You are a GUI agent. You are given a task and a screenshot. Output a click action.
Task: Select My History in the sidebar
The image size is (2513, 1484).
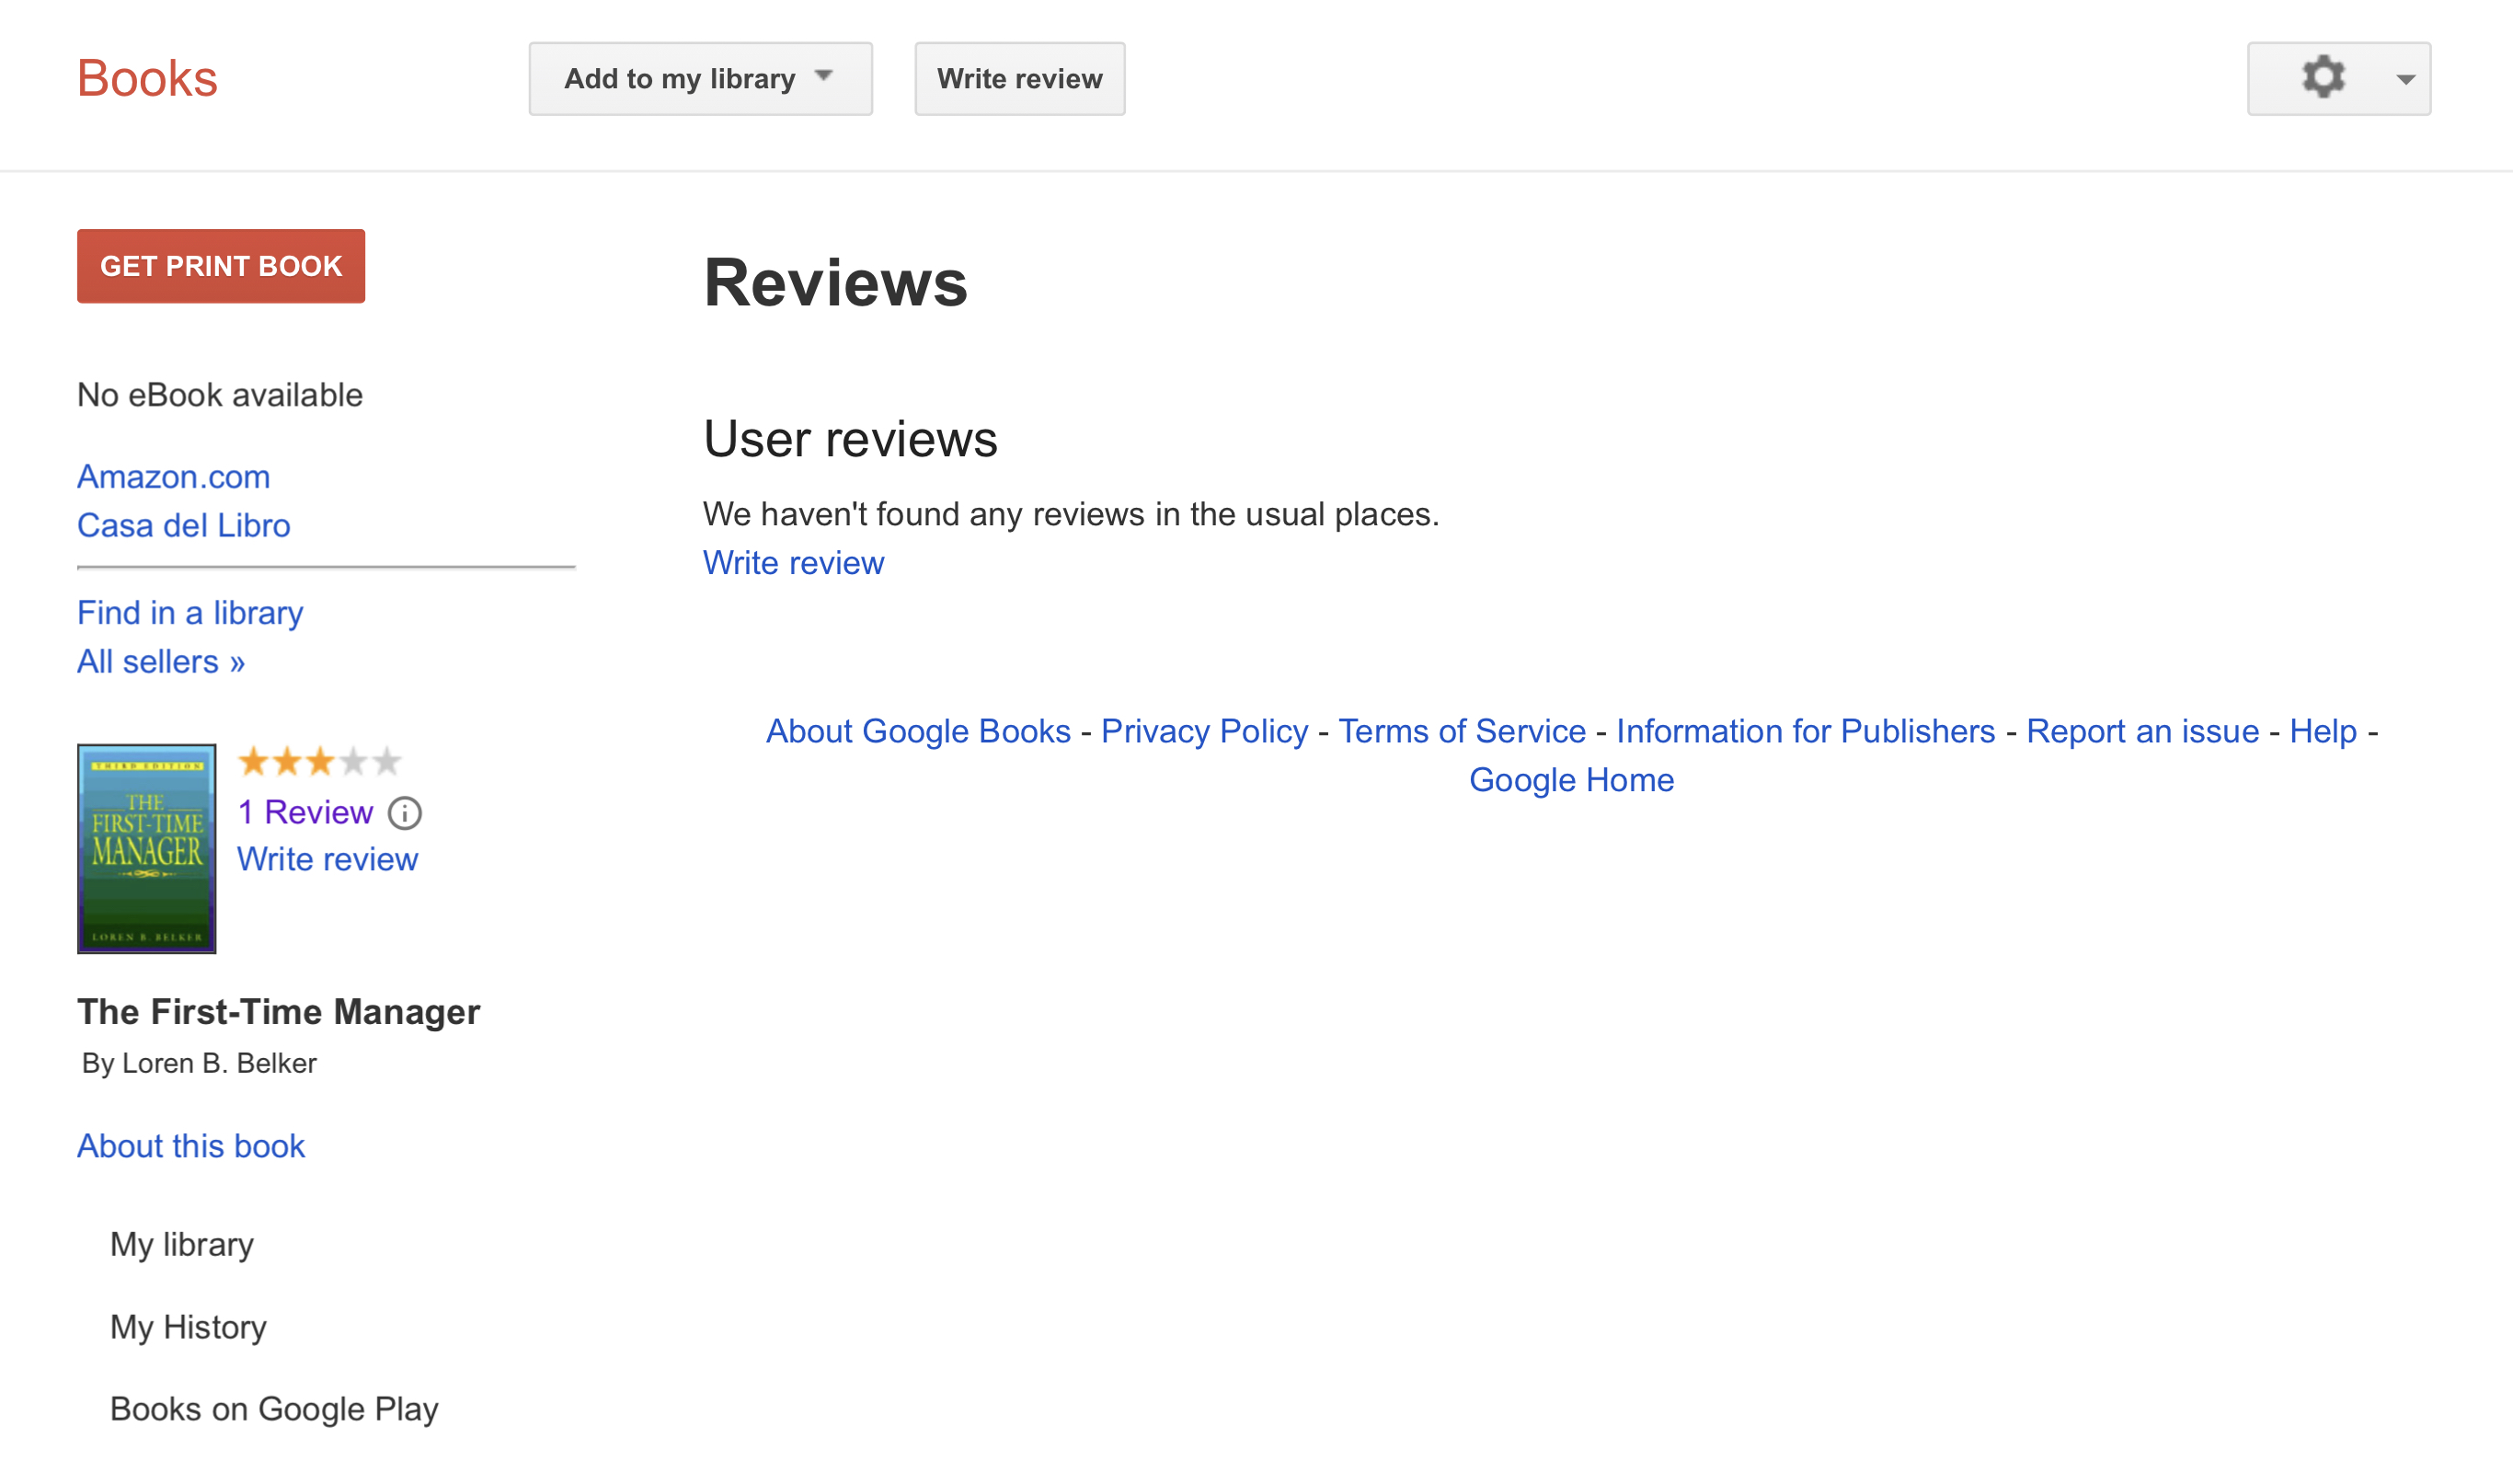click(188, 1327)
